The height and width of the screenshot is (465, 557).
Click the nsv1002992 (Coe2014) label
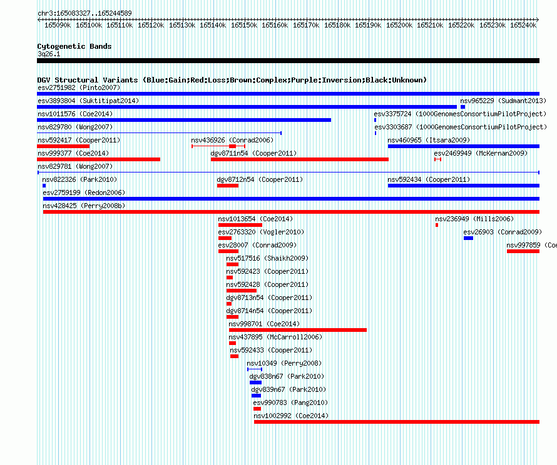tap(291, 416)
